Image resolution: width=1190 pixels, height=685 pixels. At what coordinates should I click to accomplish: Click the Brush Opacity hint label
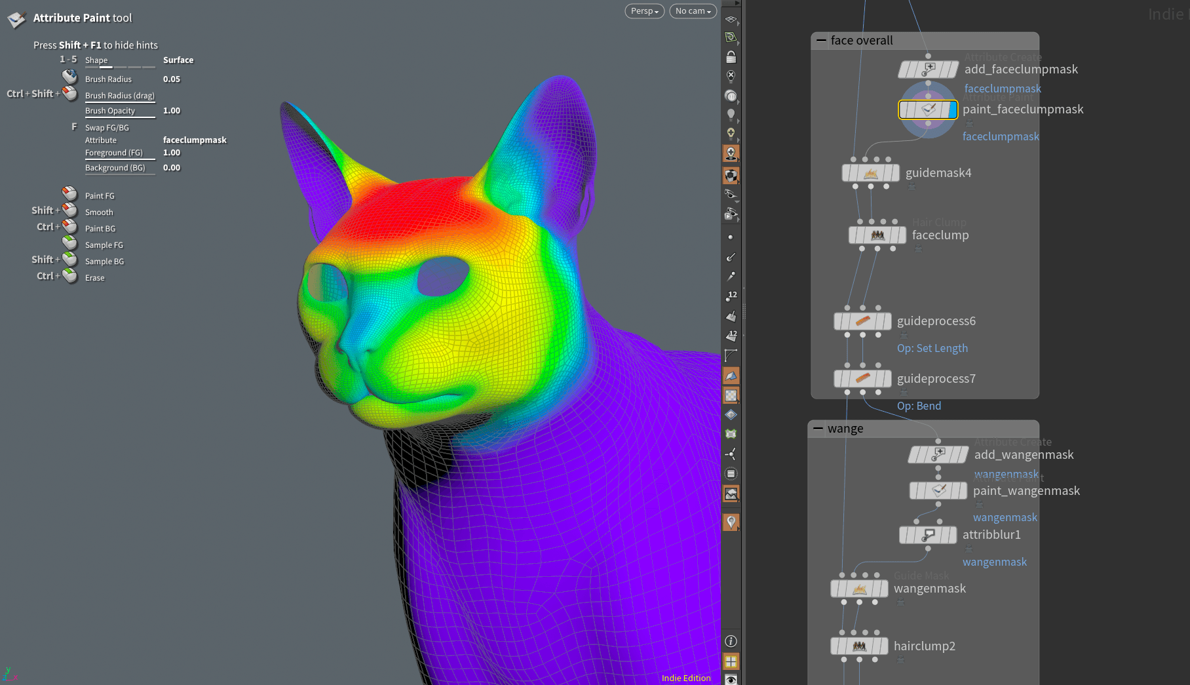(x=110, y=111)
